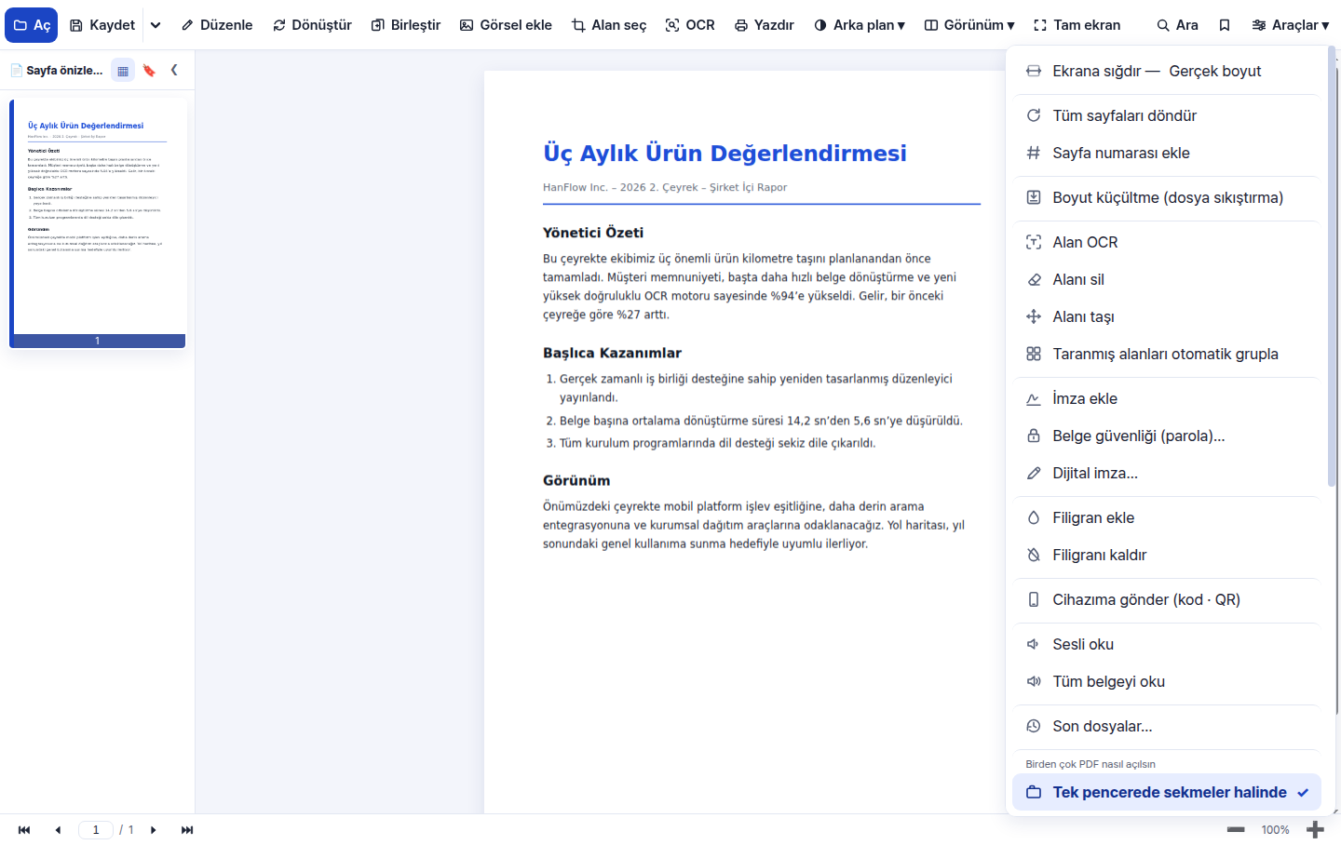Click Görsel ekle to add image

click(x=506, y=25)
